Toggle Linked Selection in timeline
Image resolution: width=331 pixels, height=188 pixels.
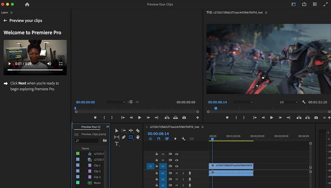pos(167,139)
